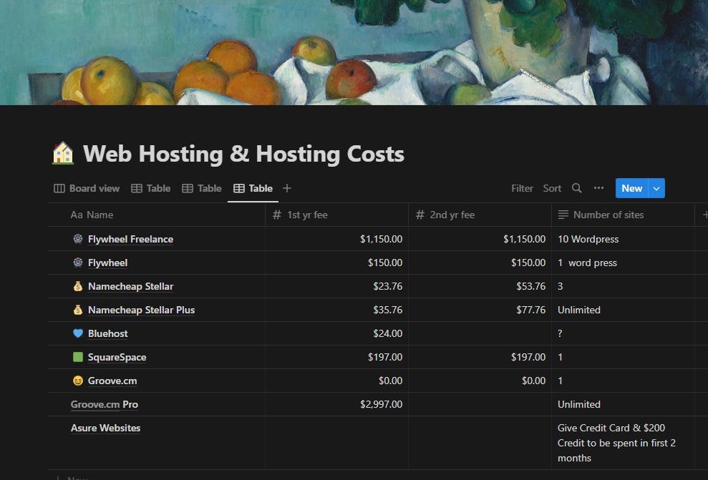708x480 pixels.
Task: Select the $23.76 cell
Action: click(337, 286)
